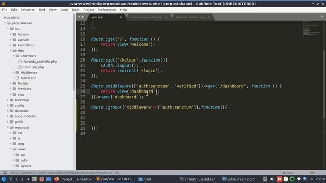Close the Beranda_controller.php tab
326x183 pixels.
[x=166, y=17]
